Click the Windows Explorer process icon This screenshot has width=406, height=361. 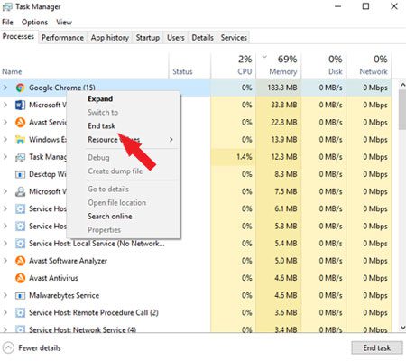coord(20,140)
